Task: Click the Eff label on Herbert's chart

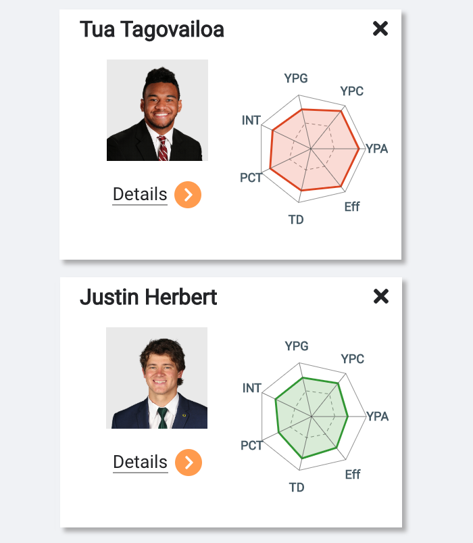Action: 353,475
